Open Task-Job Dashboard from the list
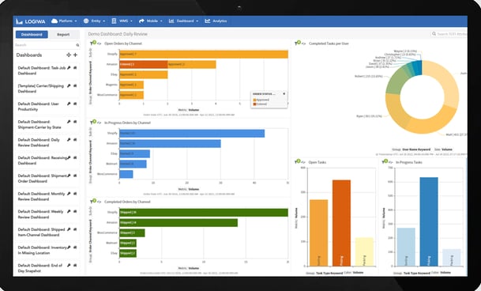 point(41,70)
